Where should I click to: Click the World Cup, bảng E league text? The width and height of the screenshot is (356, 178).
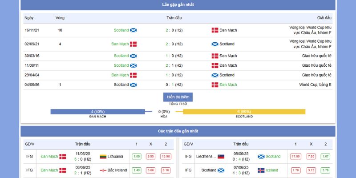point(316,85)
